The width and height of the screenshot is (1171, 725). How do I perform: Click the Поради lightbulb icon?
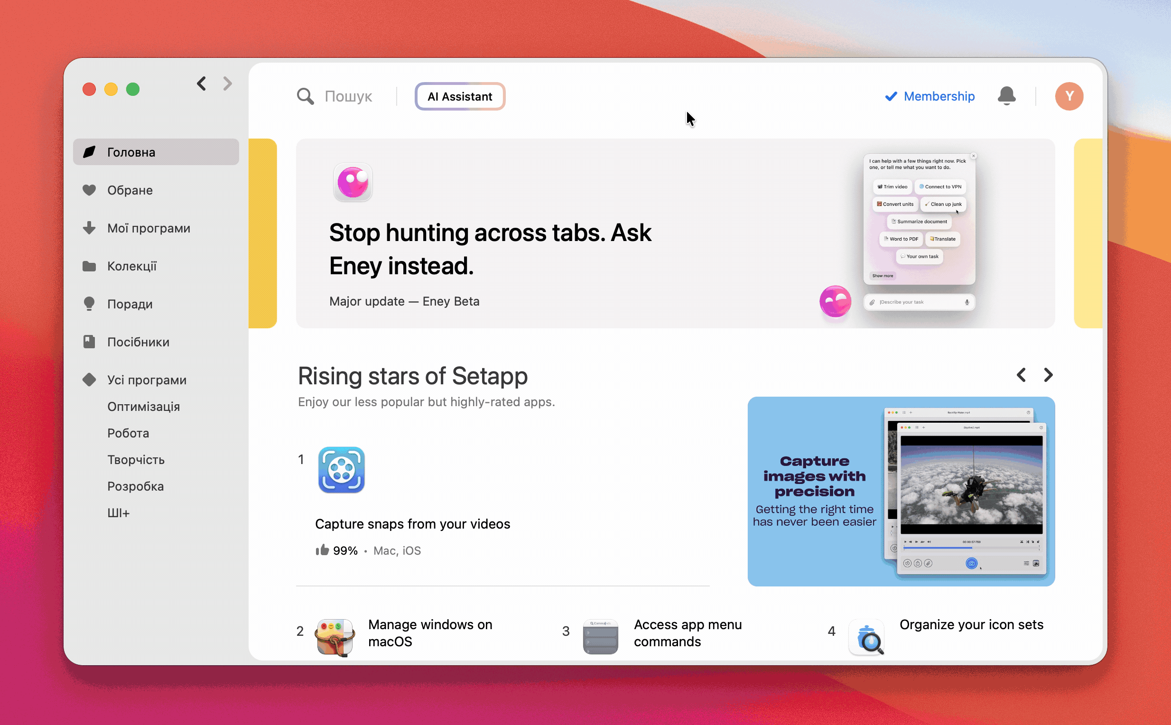pos(89,304)
